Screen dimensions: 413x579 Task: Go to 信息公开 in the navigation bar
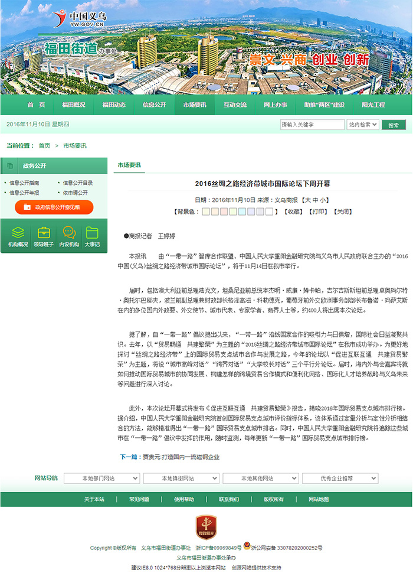click(x=154, y=105)
